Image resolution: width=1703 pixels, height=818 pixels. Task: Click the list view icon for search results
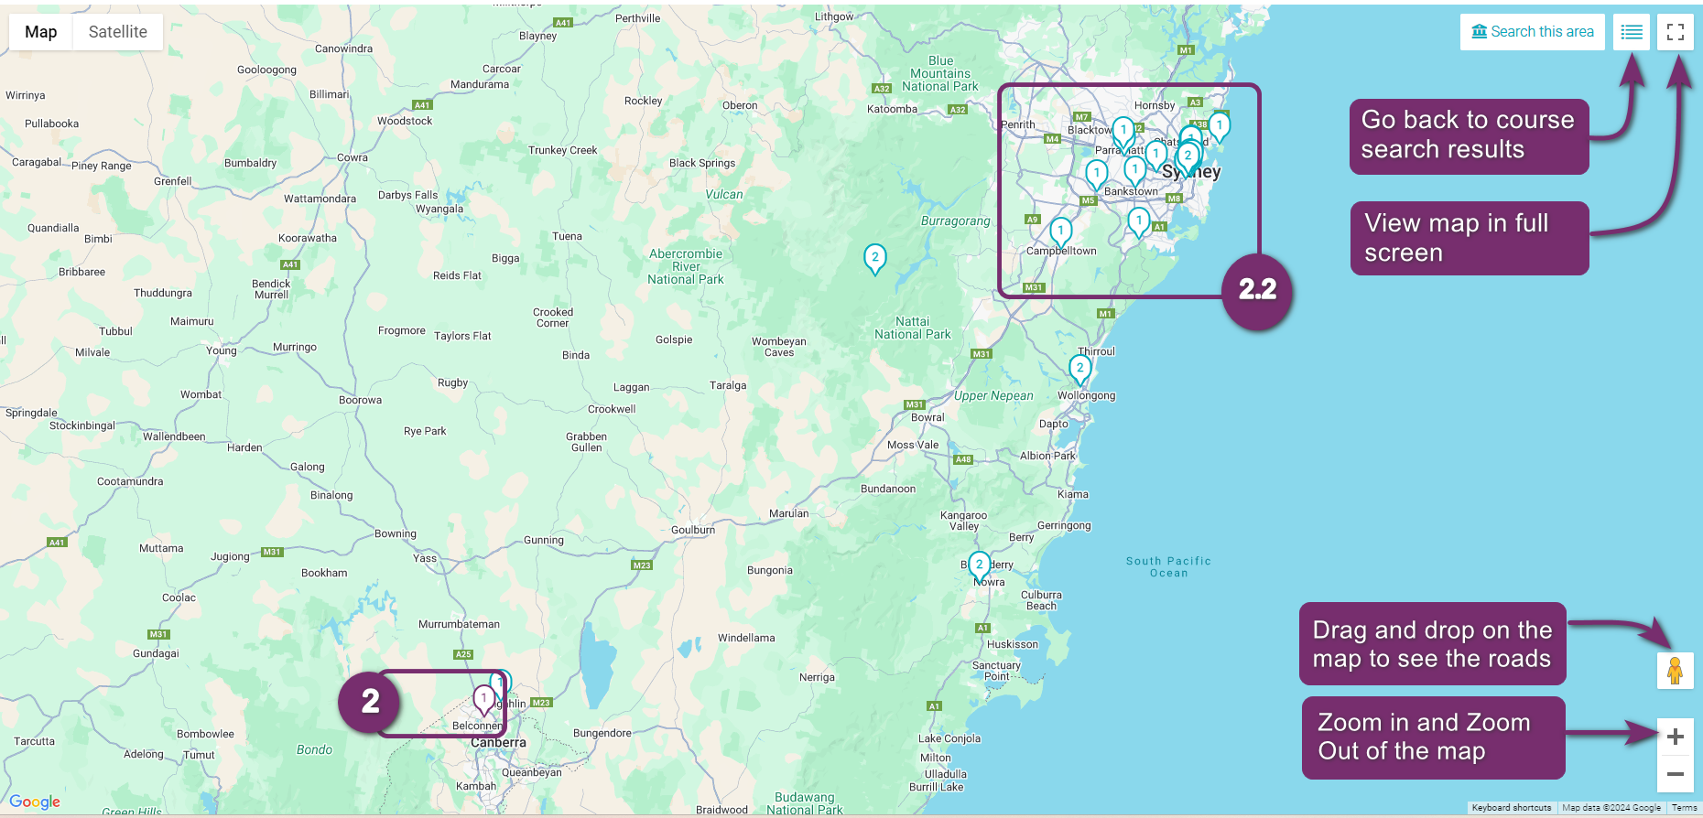pos(1631,32)
